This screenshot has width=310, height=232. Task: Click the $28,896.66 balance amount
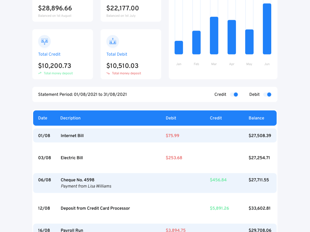[55, 8]
